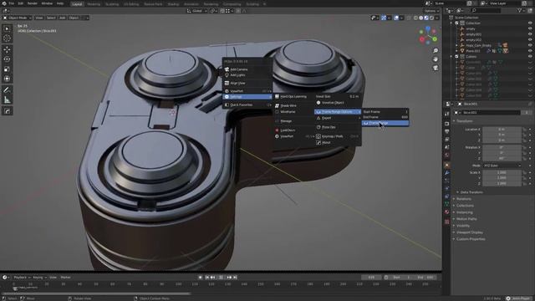The height and width of the screenshot is (301, 535).
Task: Click the viewport header Select menu
Action: click(51, 18)
